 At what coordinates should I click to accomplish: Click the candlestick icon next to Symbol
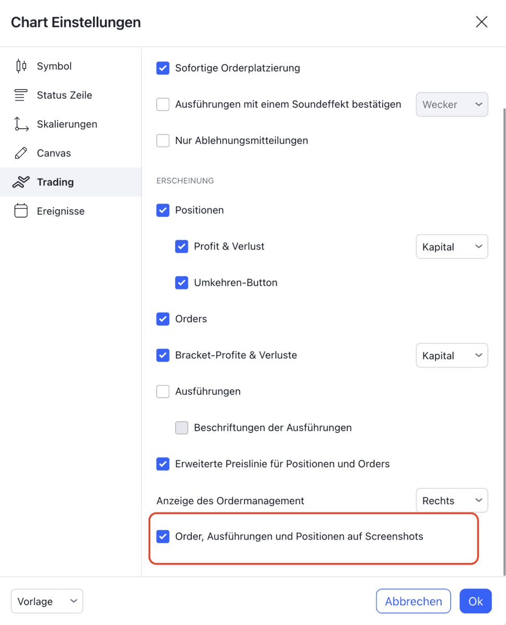click(x=20, y=66)
